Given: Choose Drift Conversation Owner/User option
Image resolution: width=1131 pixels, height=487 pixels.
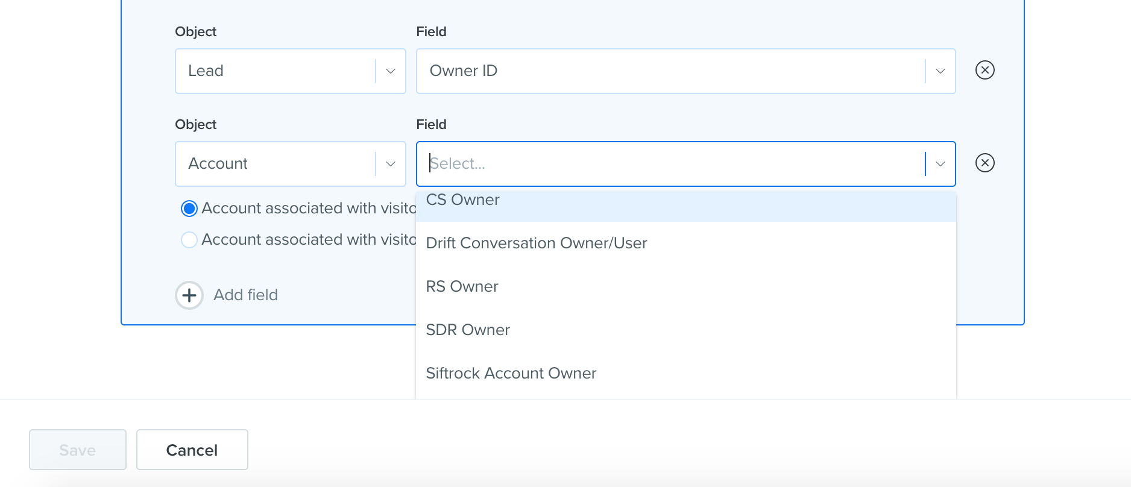Looking at the screenshot, I should coord(685,243).
